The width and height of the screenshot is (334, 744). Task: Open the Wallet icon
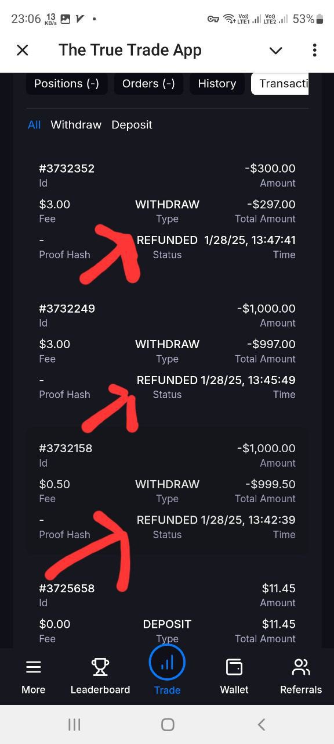pyautogui.click(x=234, y=667)
